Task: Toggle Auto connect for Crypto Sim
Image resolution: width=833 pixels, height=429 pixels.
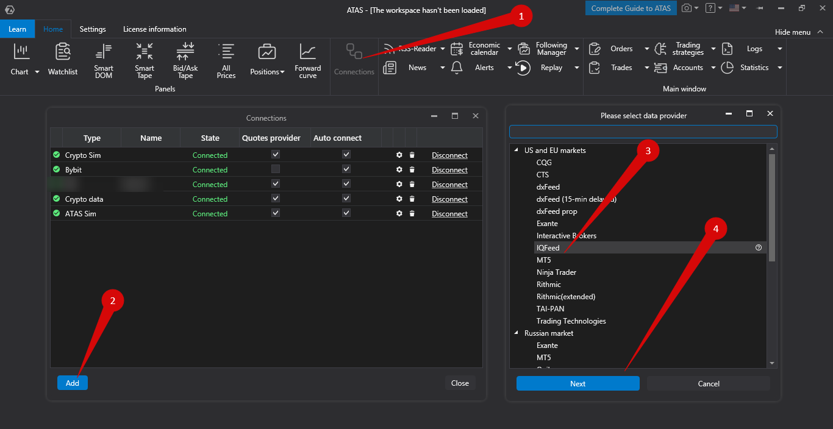Action: click(x=346, y=155)
